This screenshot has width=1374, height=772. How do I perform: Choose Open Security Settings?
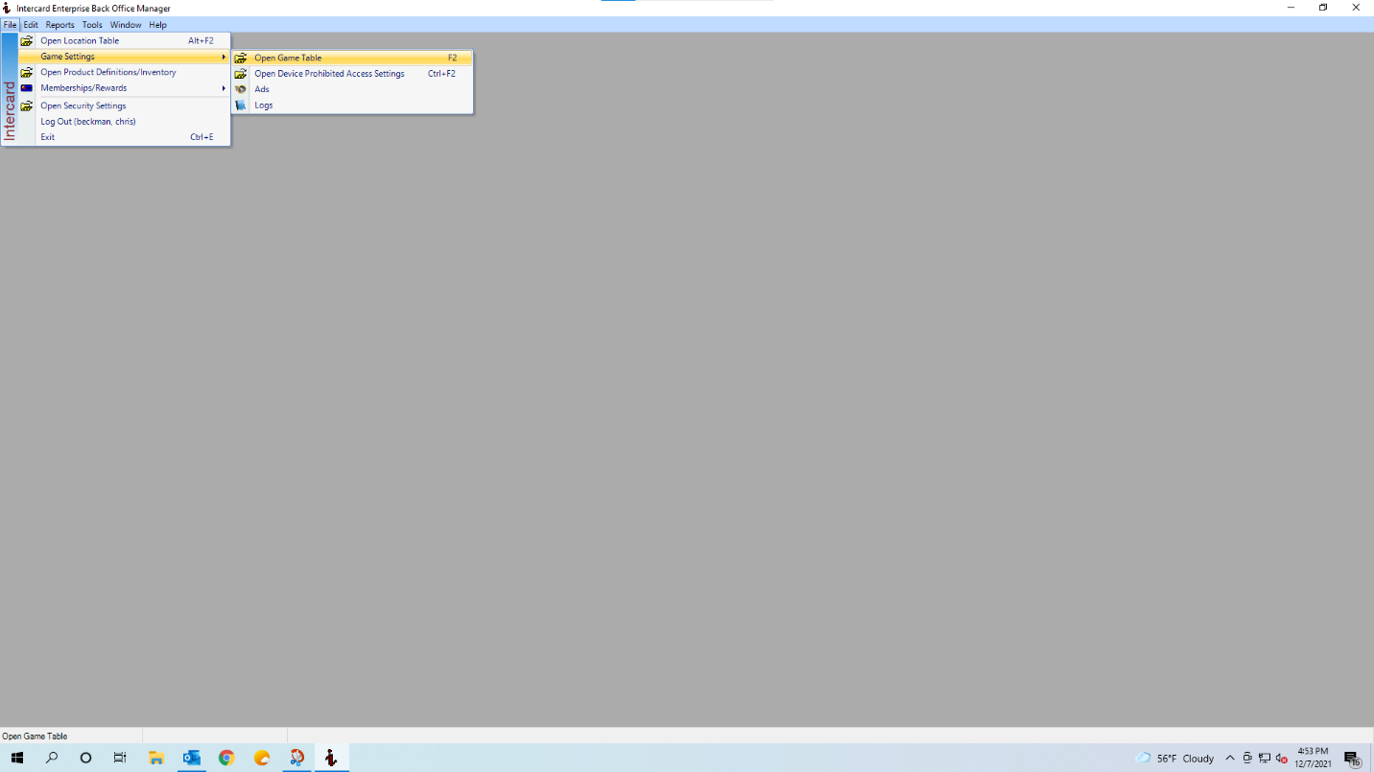click(x=125, y=105)
